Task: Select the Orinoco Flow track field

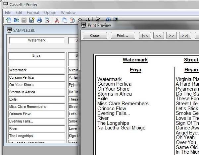Action: point(36,114)
